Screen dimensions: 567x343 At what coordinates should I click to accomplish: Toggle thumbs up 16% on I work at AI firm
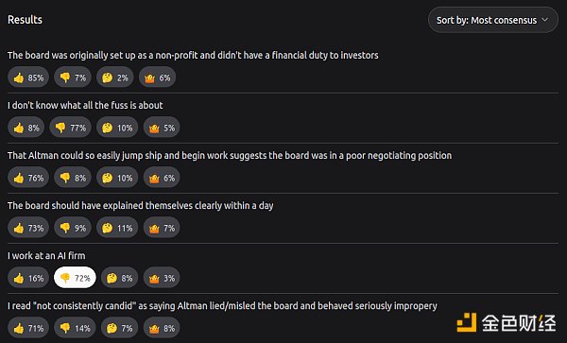click(28, 278)
